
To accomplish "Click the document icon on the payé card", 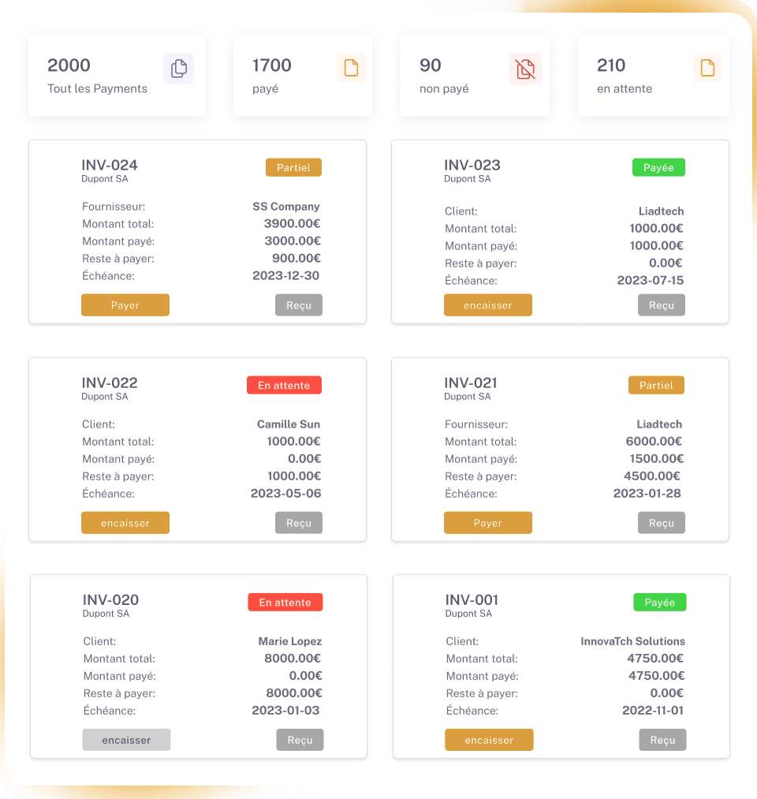I will click(351, 69).
